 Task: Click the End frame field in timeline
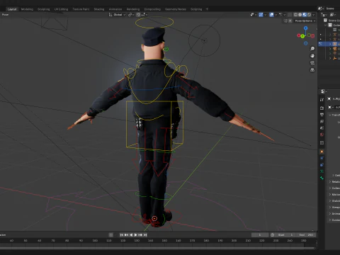(x=306, y=235)
